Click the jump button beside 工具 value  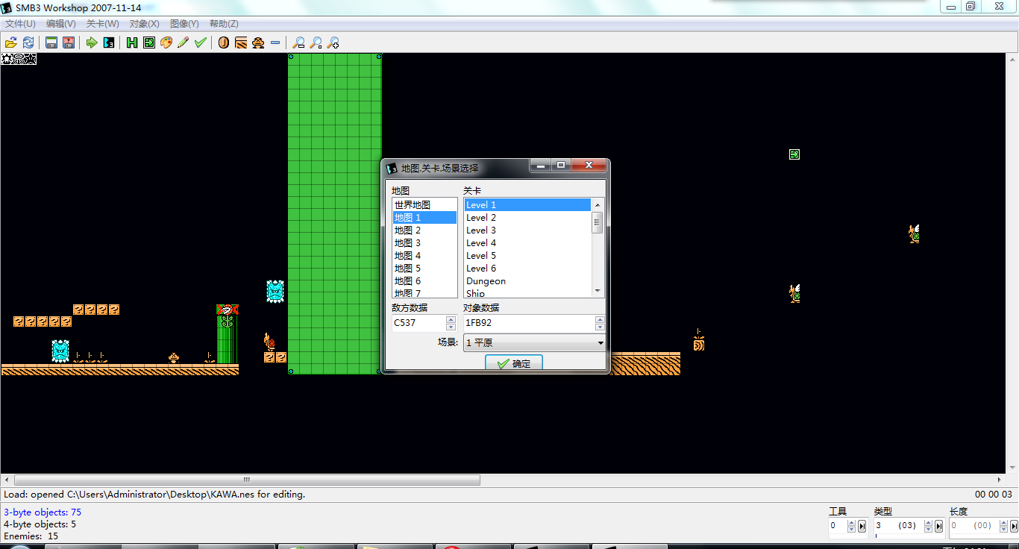862,526
